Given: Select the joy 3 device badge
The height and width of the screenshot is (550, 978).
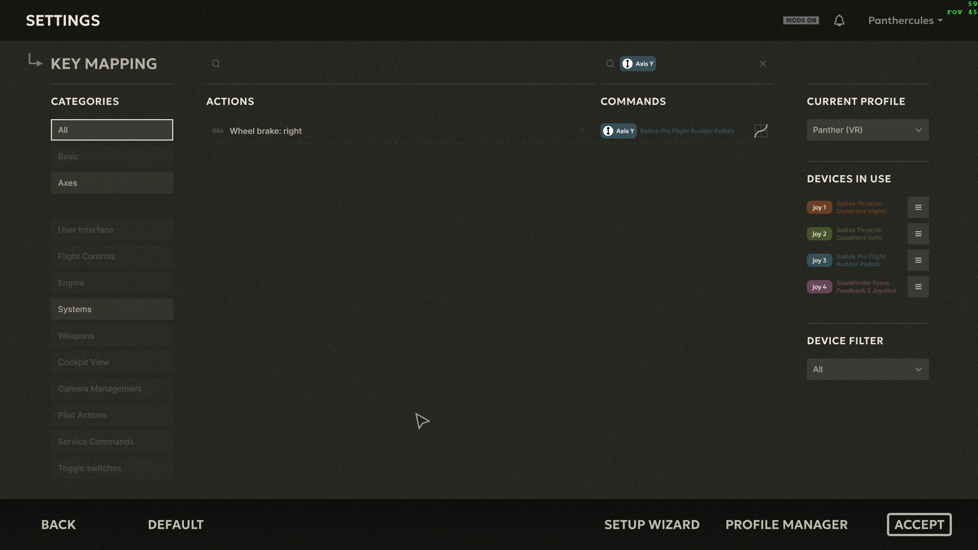Looking at the screenshot, I should (x=819, y=260).
